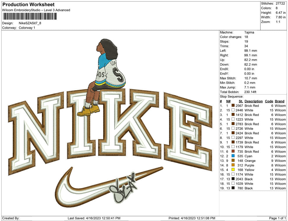Click the Min Stitch value 0.2 mm
The width and height of the screenshot is (288, 221).
pos(250,83)
